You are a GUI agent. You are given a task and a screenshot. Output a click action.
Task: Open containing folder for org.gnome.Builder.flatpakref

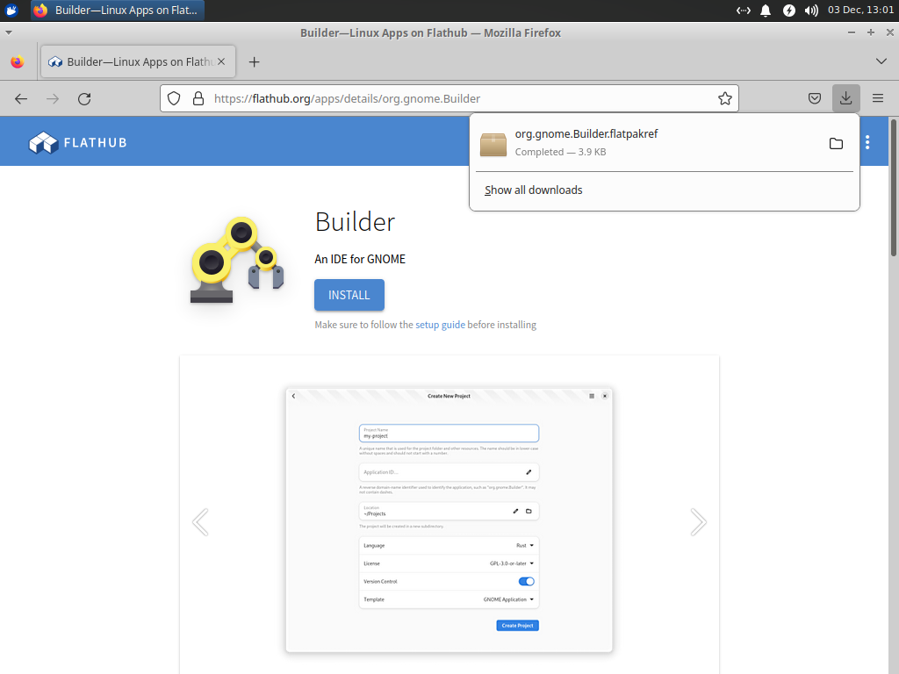click(836, 142)
